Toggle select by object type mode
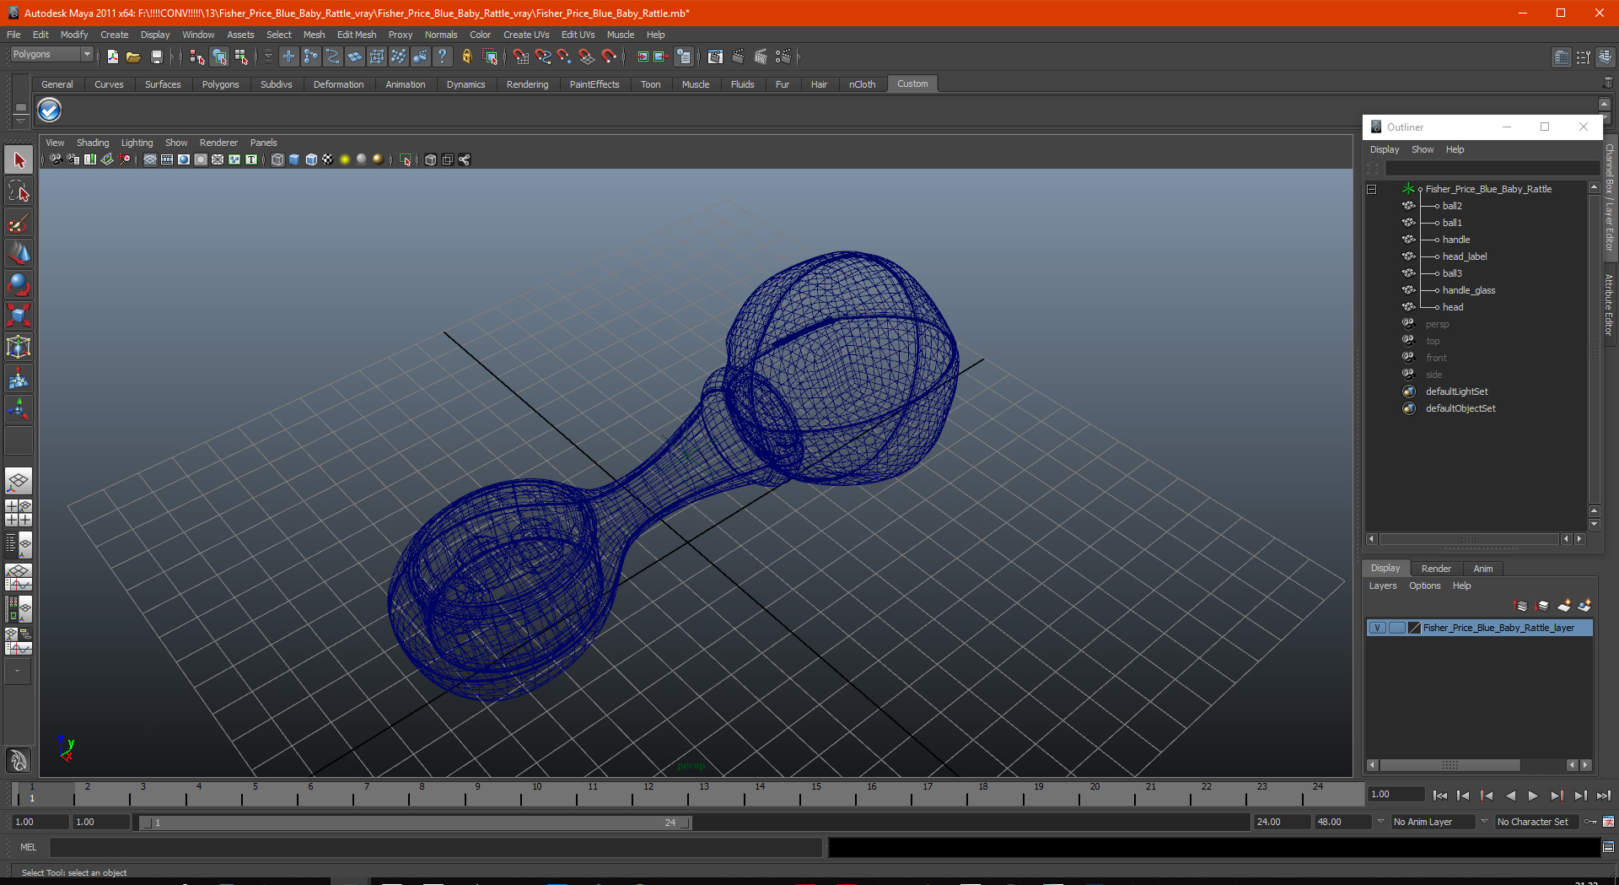 tap(219, 57)
